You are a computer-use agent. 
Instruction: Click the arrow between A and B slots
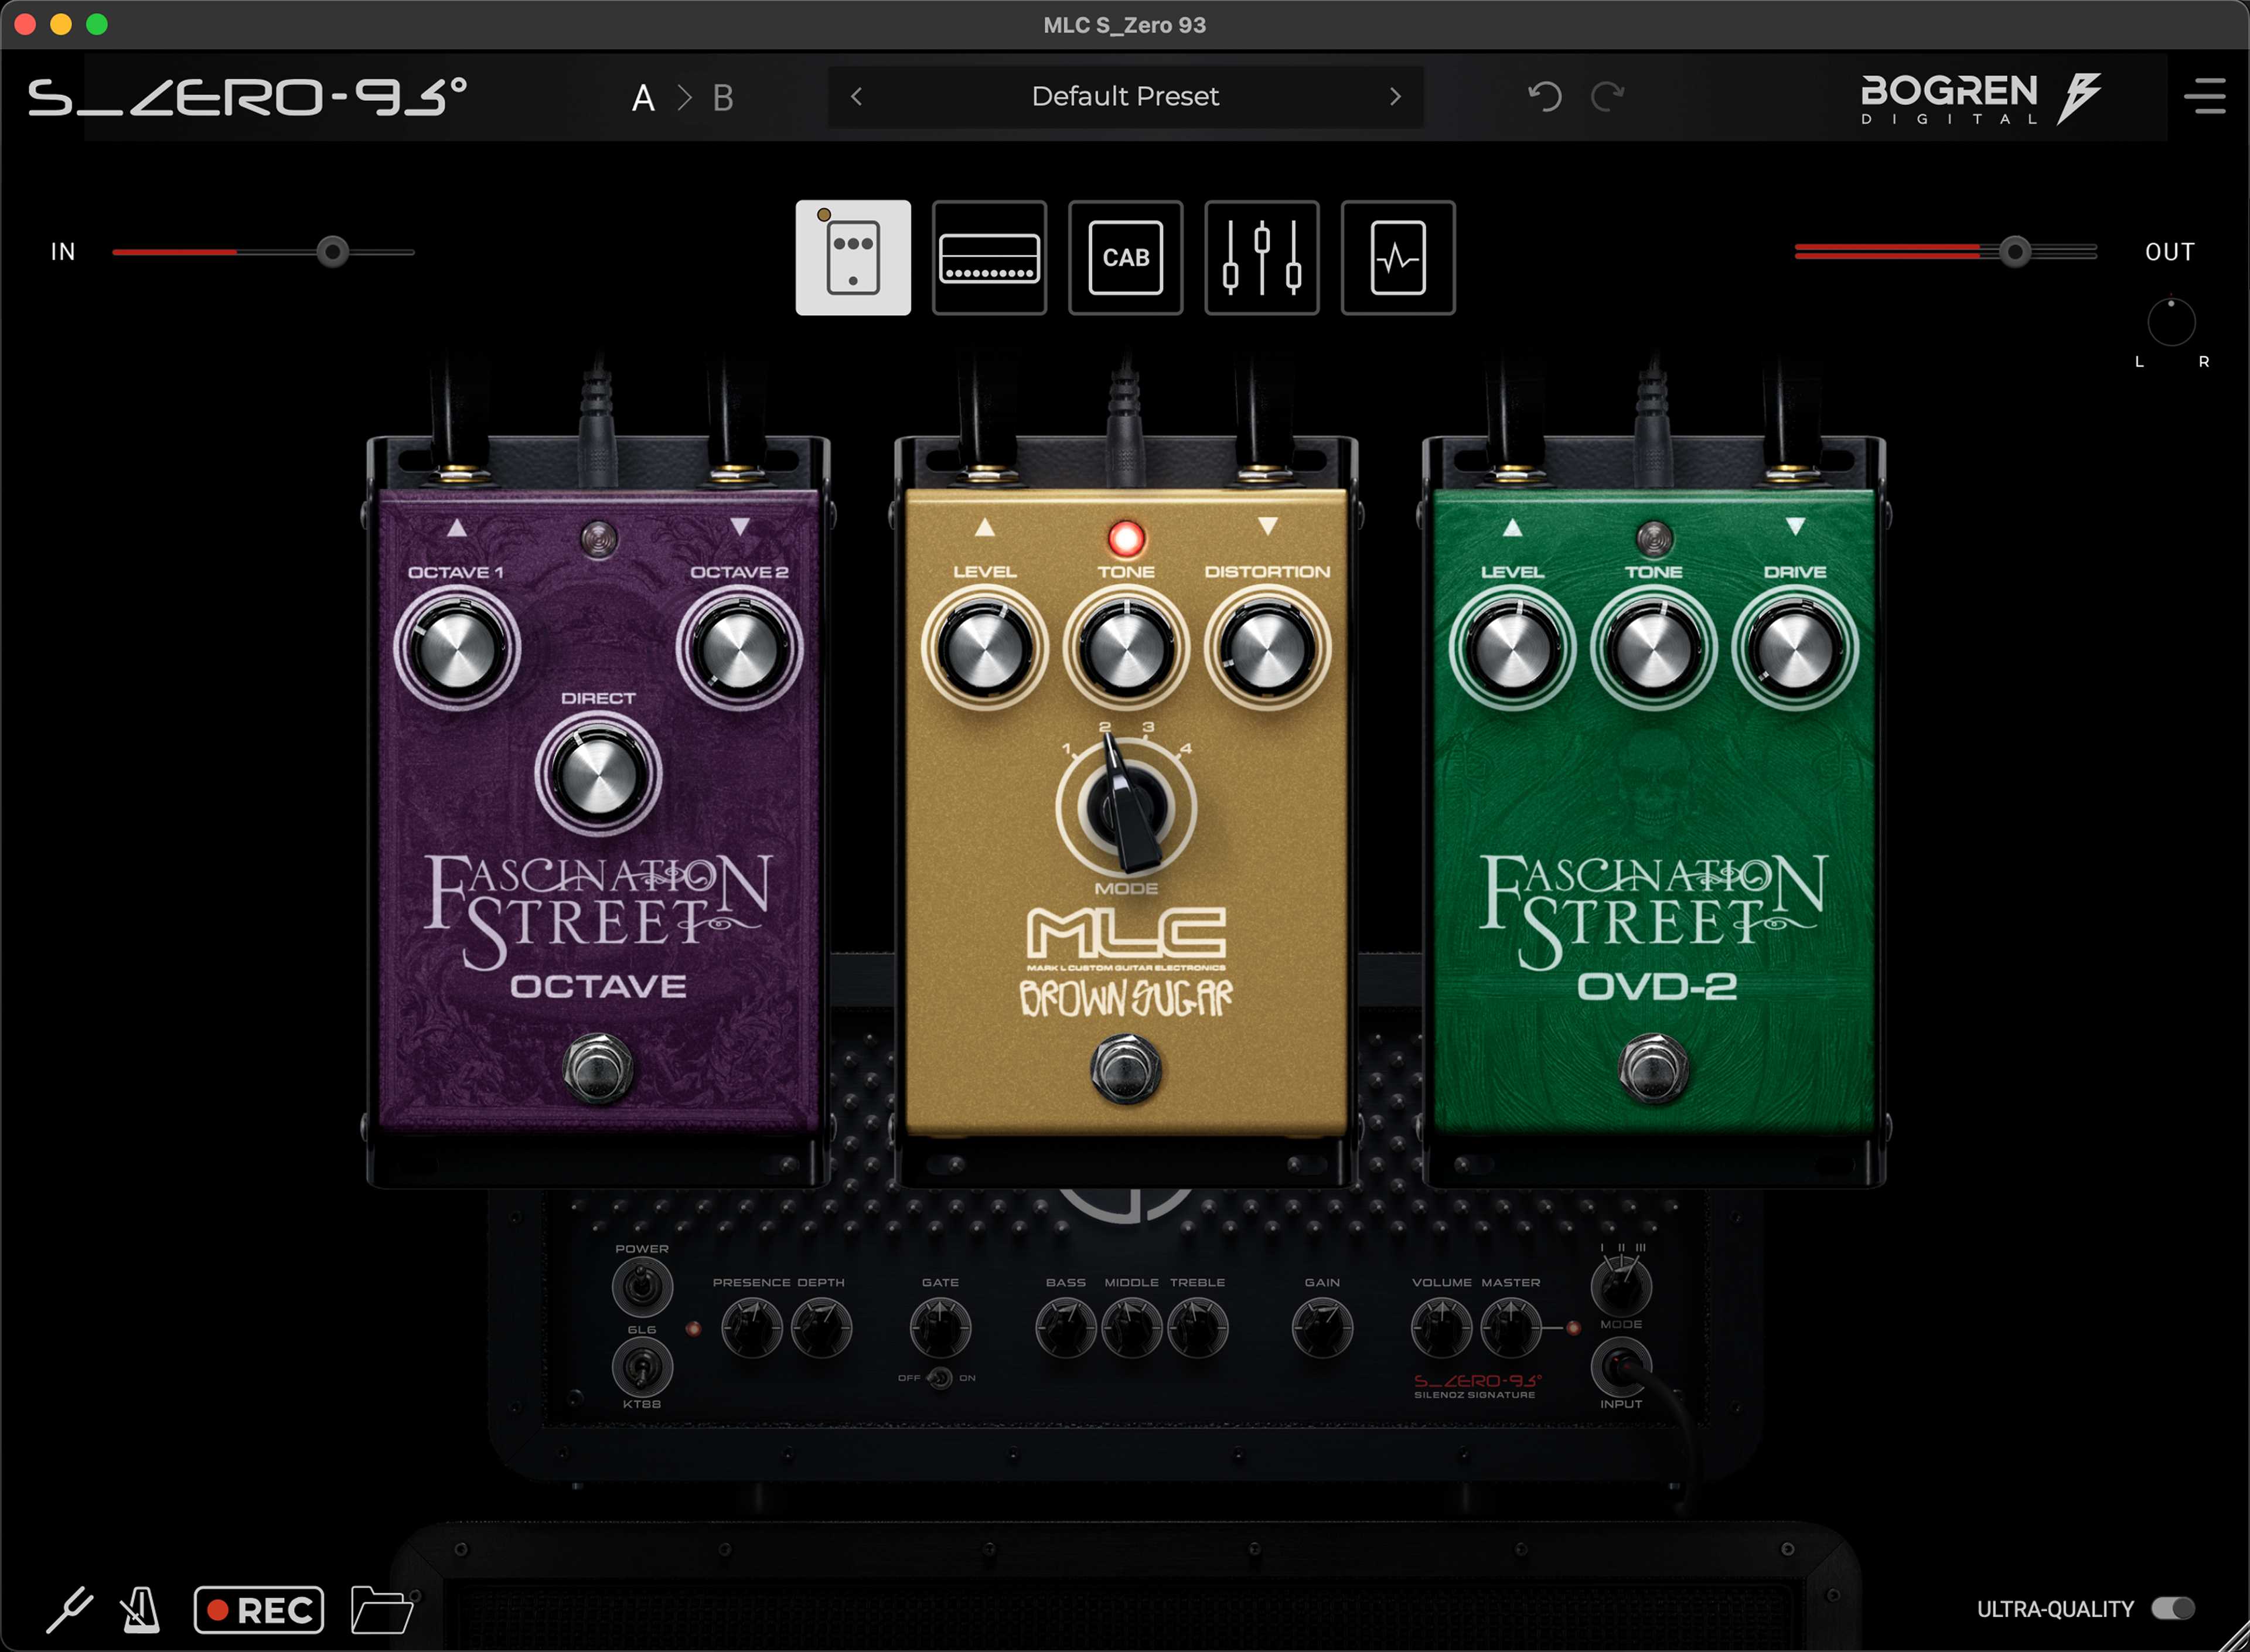point(685,97)
